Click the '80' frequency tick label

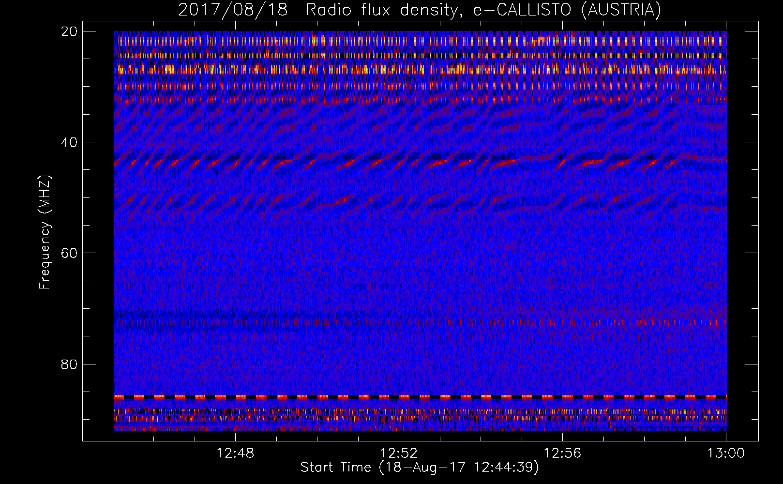click(x=69, y=364)
